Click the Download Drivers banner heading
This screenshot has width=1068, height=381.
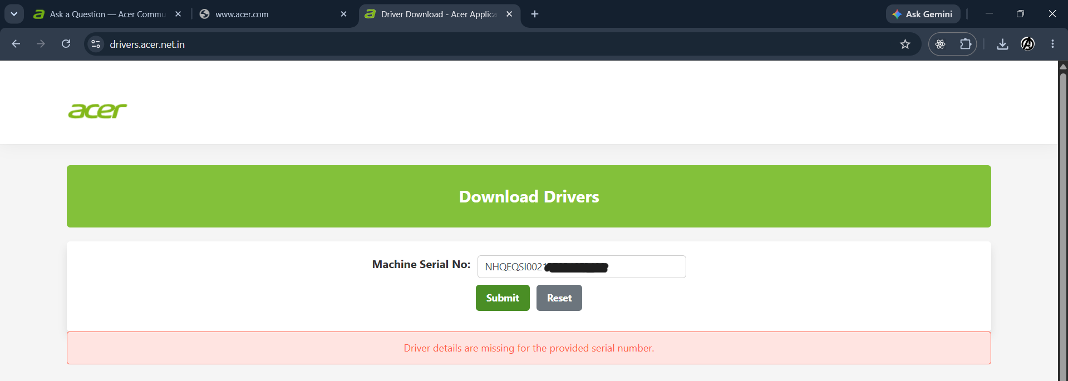pos(529,196)
